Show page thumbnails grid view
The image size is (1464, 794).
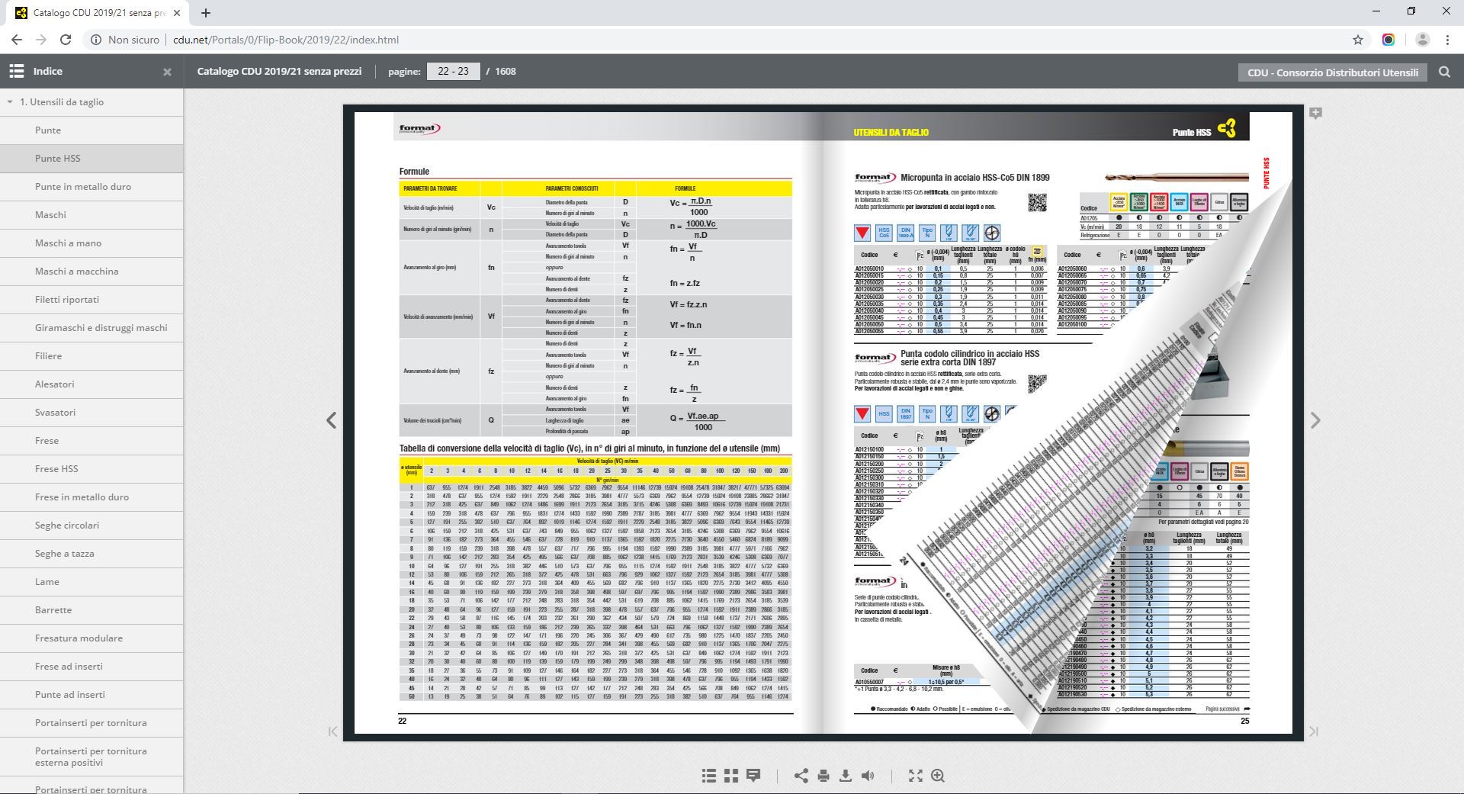[731, 776]
